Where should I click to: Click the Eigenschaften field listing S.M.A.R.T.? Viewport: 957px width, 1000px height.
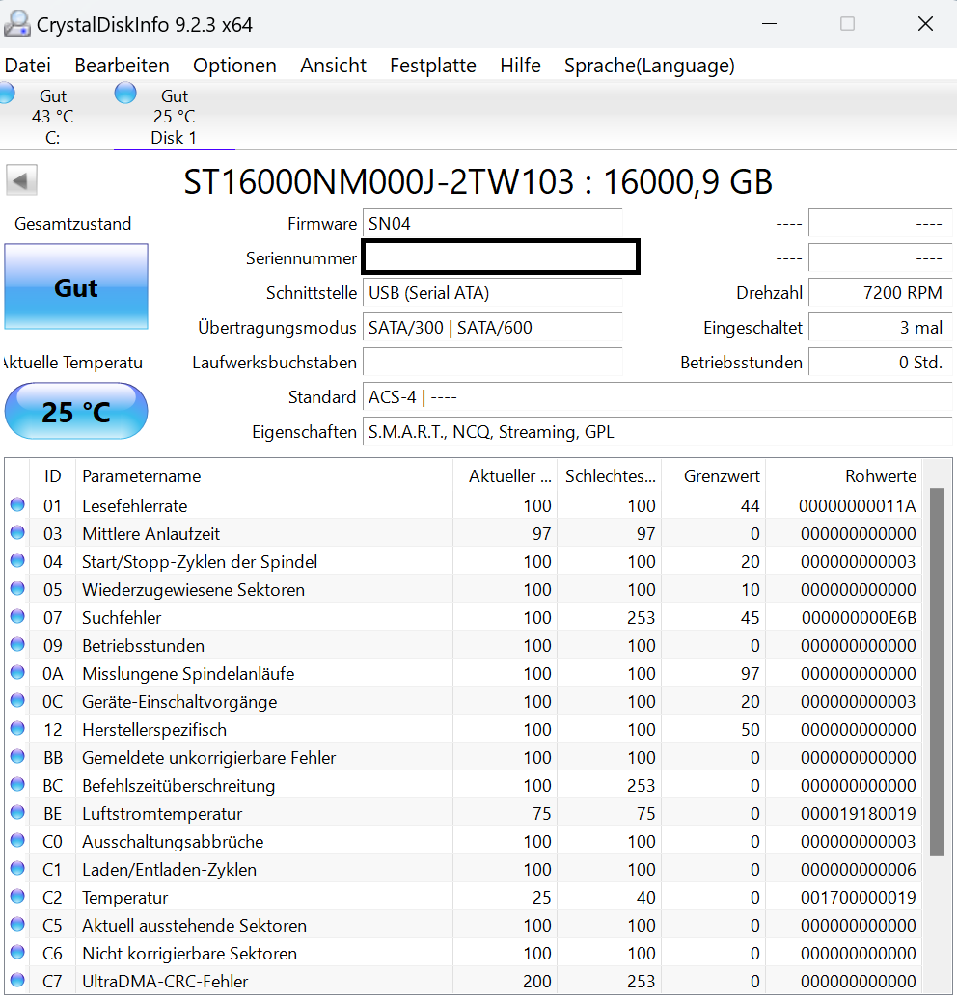coord(657,432)
